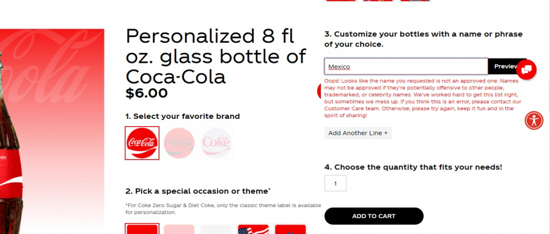
Task: Click the quantity box showing 1
Action: (335, 183)
